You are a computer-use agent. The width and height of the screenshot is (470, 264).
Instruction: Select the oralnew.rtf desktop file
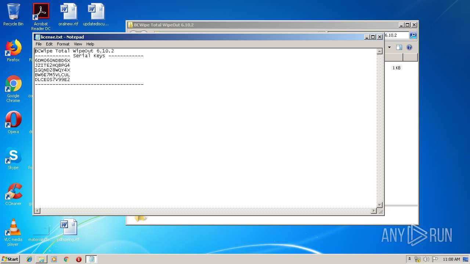69,15
